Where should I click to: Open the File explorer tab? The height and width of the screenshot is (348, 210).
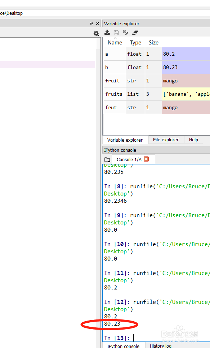click(166, 140)
